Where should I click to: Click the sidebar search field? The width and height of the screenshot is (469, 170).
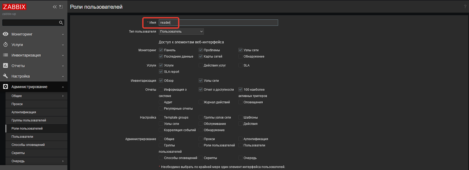pyautogui.click(x=30, y=23)
